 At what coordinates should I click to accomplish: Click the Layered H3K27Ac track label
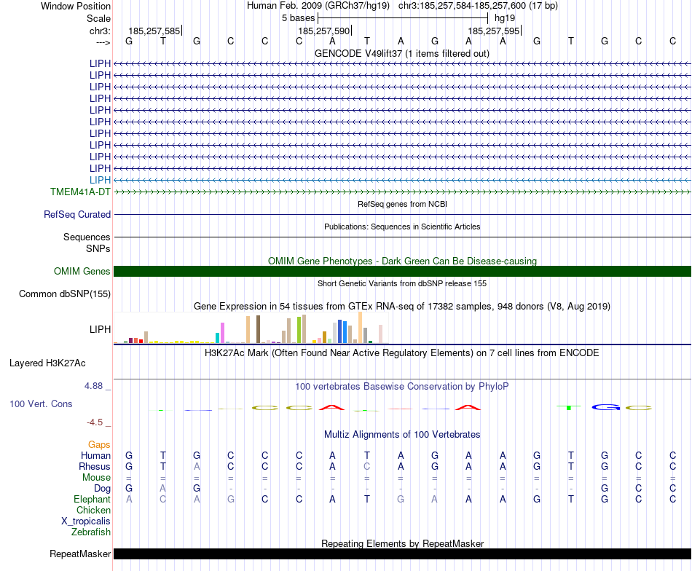click(x=47, y=363)
